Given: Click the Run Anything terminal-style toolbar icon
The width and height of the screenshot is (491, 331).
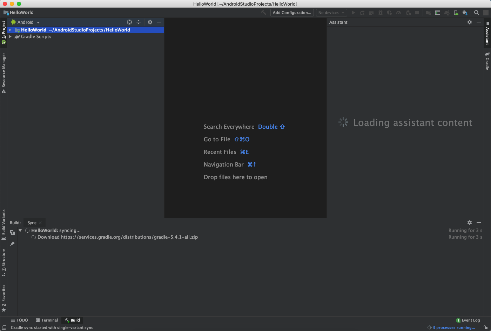Looking at the screenshot, I should click(438, 13).
